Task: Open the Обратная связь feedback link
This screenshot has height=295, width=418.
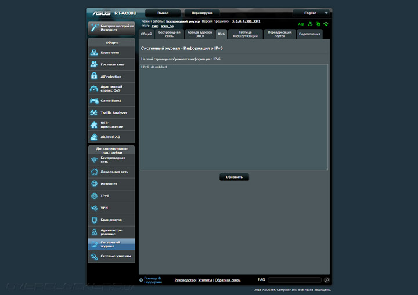Action: (x=228, y=280)
